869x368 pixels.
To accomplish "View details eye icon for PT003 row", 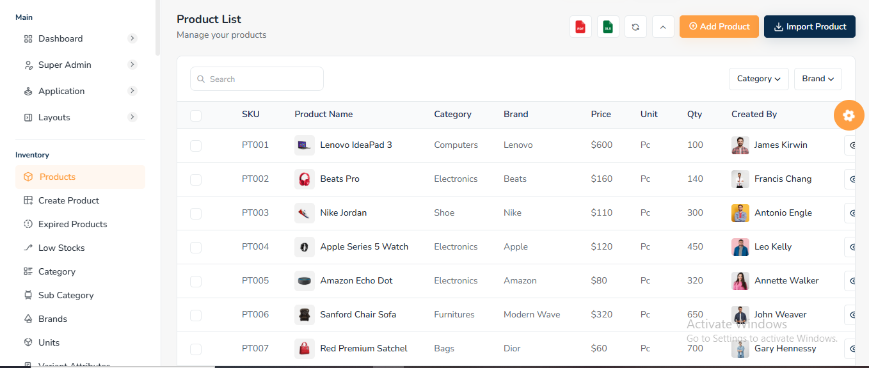I will [x=851, y=213].
